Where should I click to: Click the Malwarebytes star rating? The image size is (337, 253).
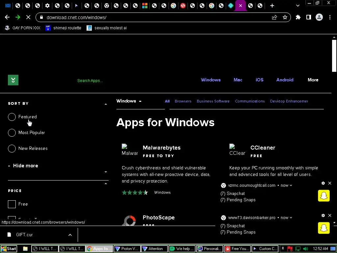pyautogui.click(x=135, y=192)
